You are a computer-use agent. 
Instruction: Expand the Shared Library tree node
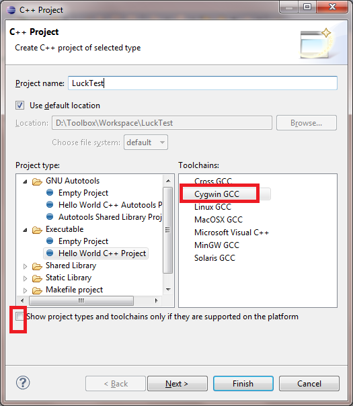[x=25, y=266]
